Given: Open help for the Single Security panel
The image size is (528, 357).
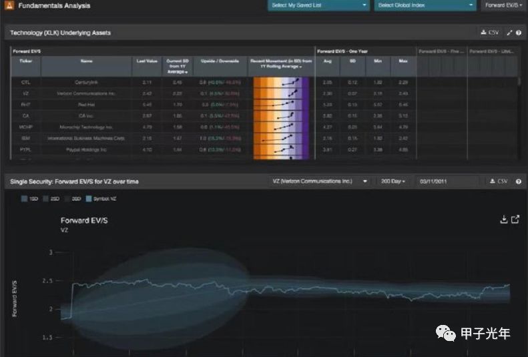Looking at the screenshot, I should click(519, 182).
